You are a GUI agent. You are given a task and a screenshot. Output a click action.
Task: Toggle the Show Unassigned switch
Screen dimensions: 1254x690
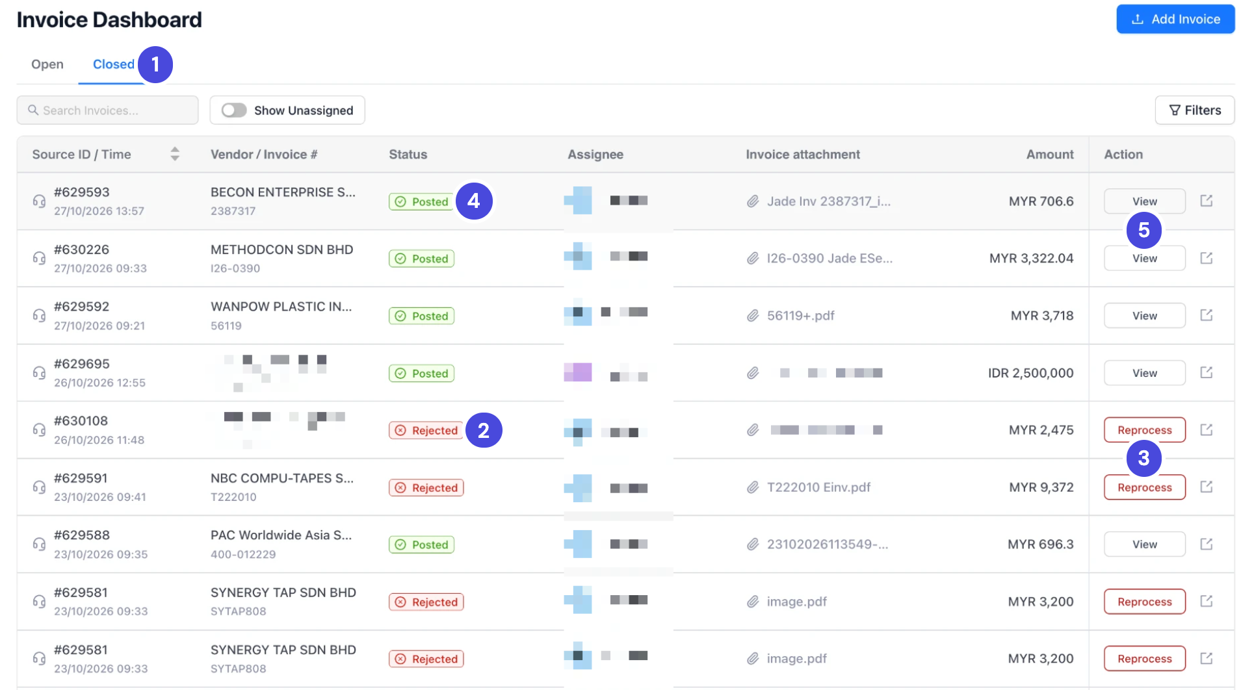[234, 110]
